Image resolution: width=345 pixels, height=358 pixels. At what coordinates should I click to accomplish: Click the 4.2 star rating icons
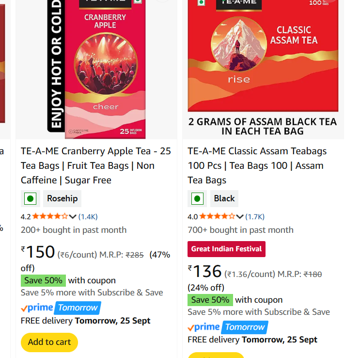coord(50,216)
